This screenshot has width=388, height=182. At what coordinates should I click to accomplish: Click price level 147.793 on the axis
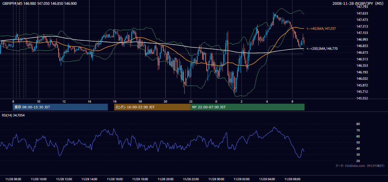(x=362, y=7)
